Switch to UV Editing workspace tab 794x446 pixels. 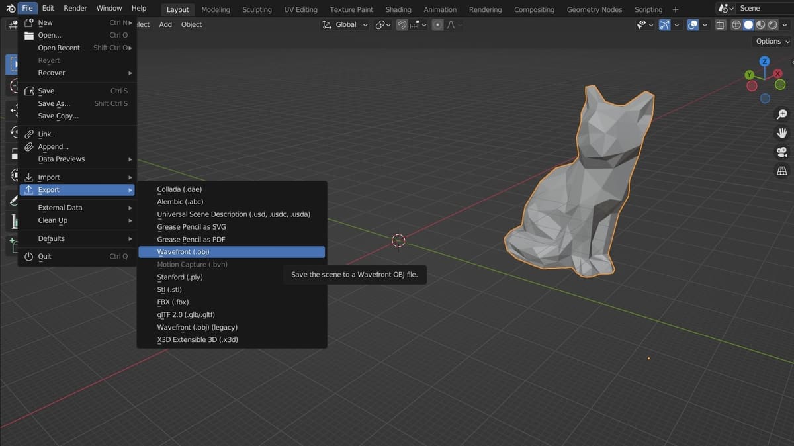tap(301, 9)
